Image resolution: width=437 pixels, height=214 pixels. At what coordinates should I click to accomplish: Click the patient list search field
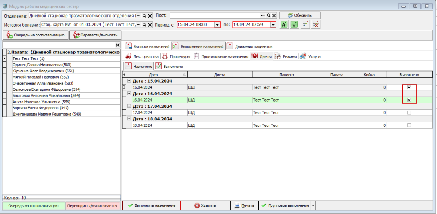pos(58,45)
